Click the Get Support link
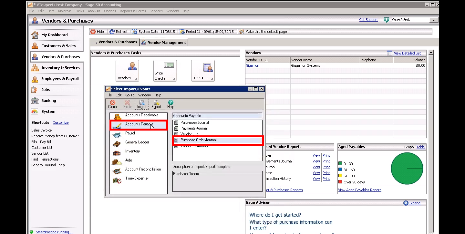The image size is (465, 234). [x=368, y=20]
